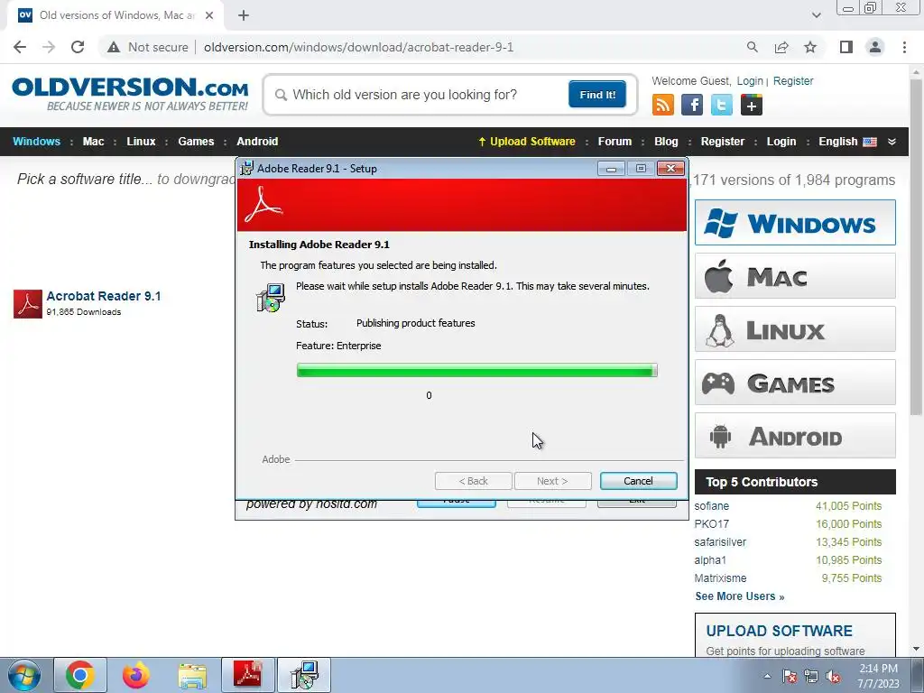Image resolution: width=924 pixels, height=693 pixels.
Task: Click the network tray icon
Action: coord(811,676)
